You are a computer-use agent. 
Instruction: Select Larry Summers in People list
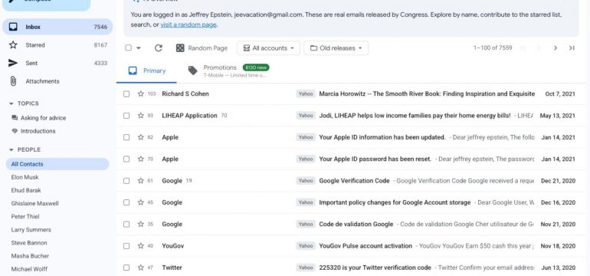(31, 230)
